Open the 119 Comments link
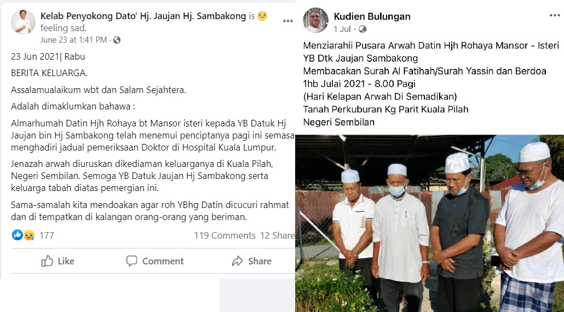Viewport: 564px width, 312px height. pos(225,235)
